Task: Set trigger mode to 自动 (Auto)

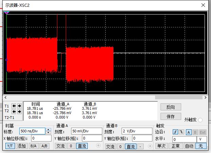Action: tap(189, 146)
